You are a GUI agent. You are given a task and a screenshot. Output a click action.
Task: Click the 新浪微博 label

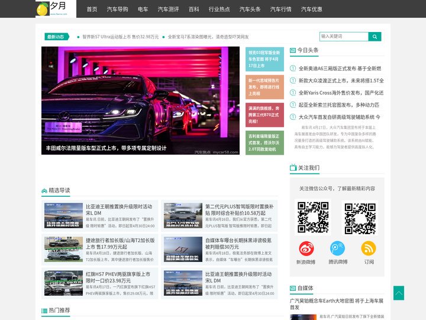(x=306, y=262)
